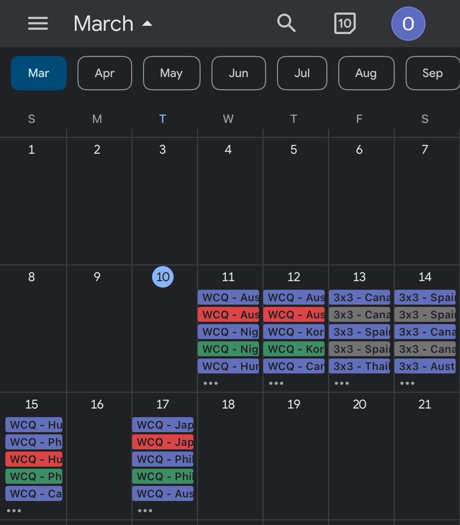Viewport: 460px width, 525px height.
Task: Expand the March month dropdown
Action: (x=113, y=24)
